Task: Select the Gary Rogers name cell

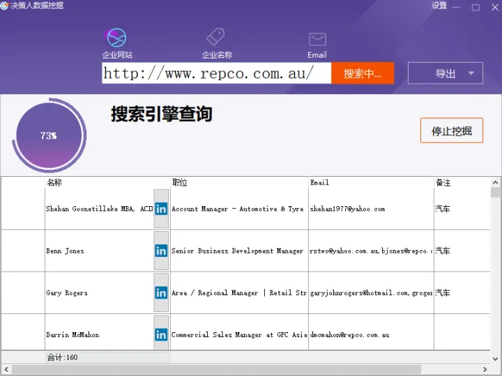Action: tap(99, 292)
